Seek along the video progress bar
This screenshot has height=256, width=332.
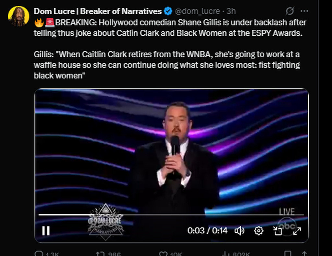(171, 215)
